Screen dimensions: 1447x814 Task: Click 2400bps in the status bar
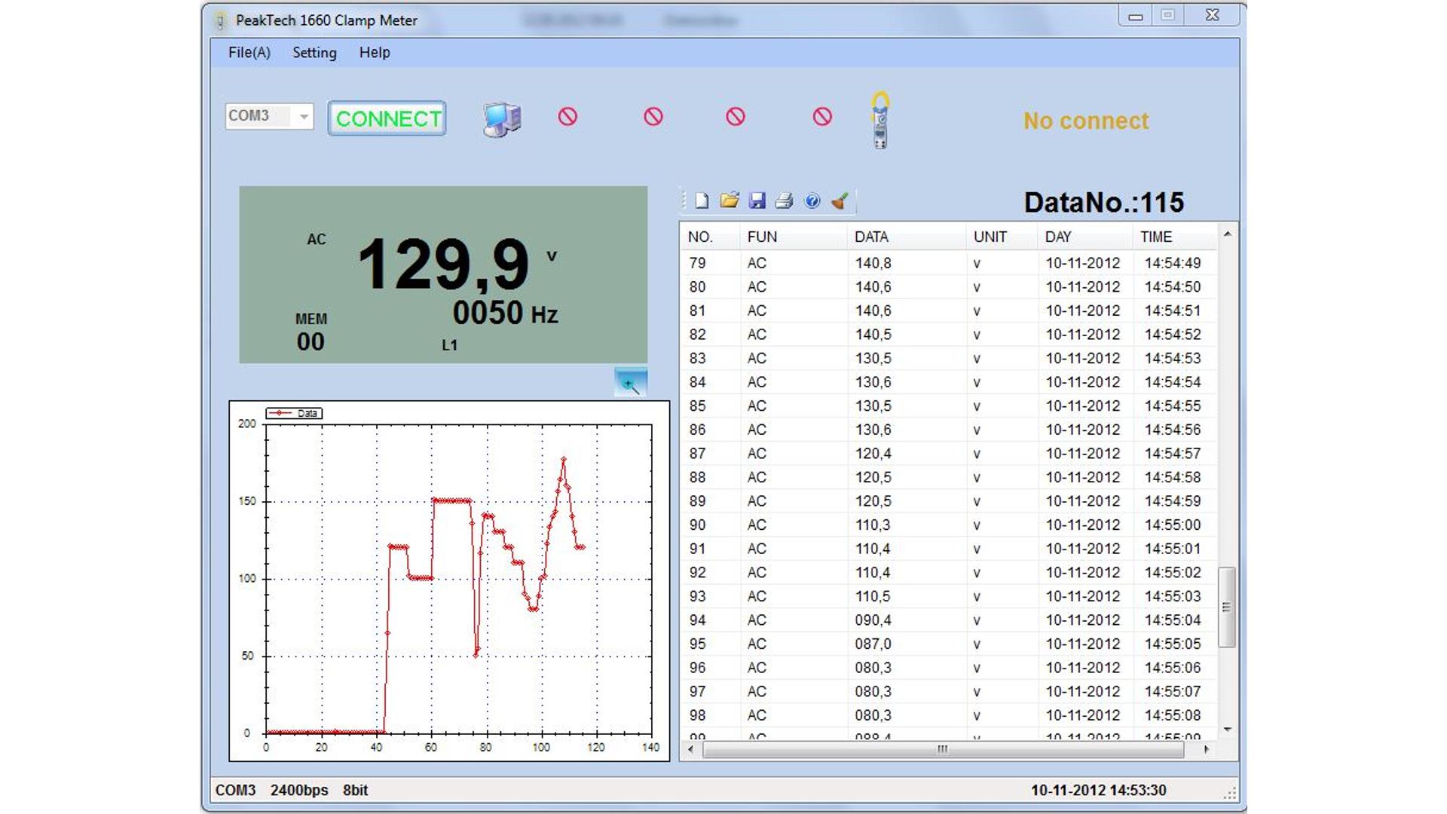pyautogui.click(x=299, y=790)
